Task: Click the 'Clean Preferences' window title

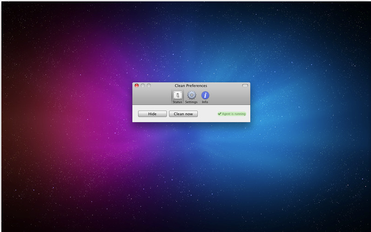Action: point(191,86)
